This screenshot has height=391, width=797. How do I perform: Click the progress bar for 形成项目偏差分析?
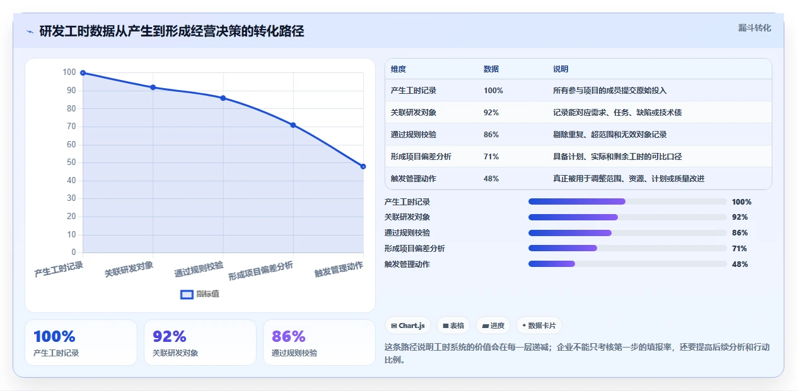point(627,249)
